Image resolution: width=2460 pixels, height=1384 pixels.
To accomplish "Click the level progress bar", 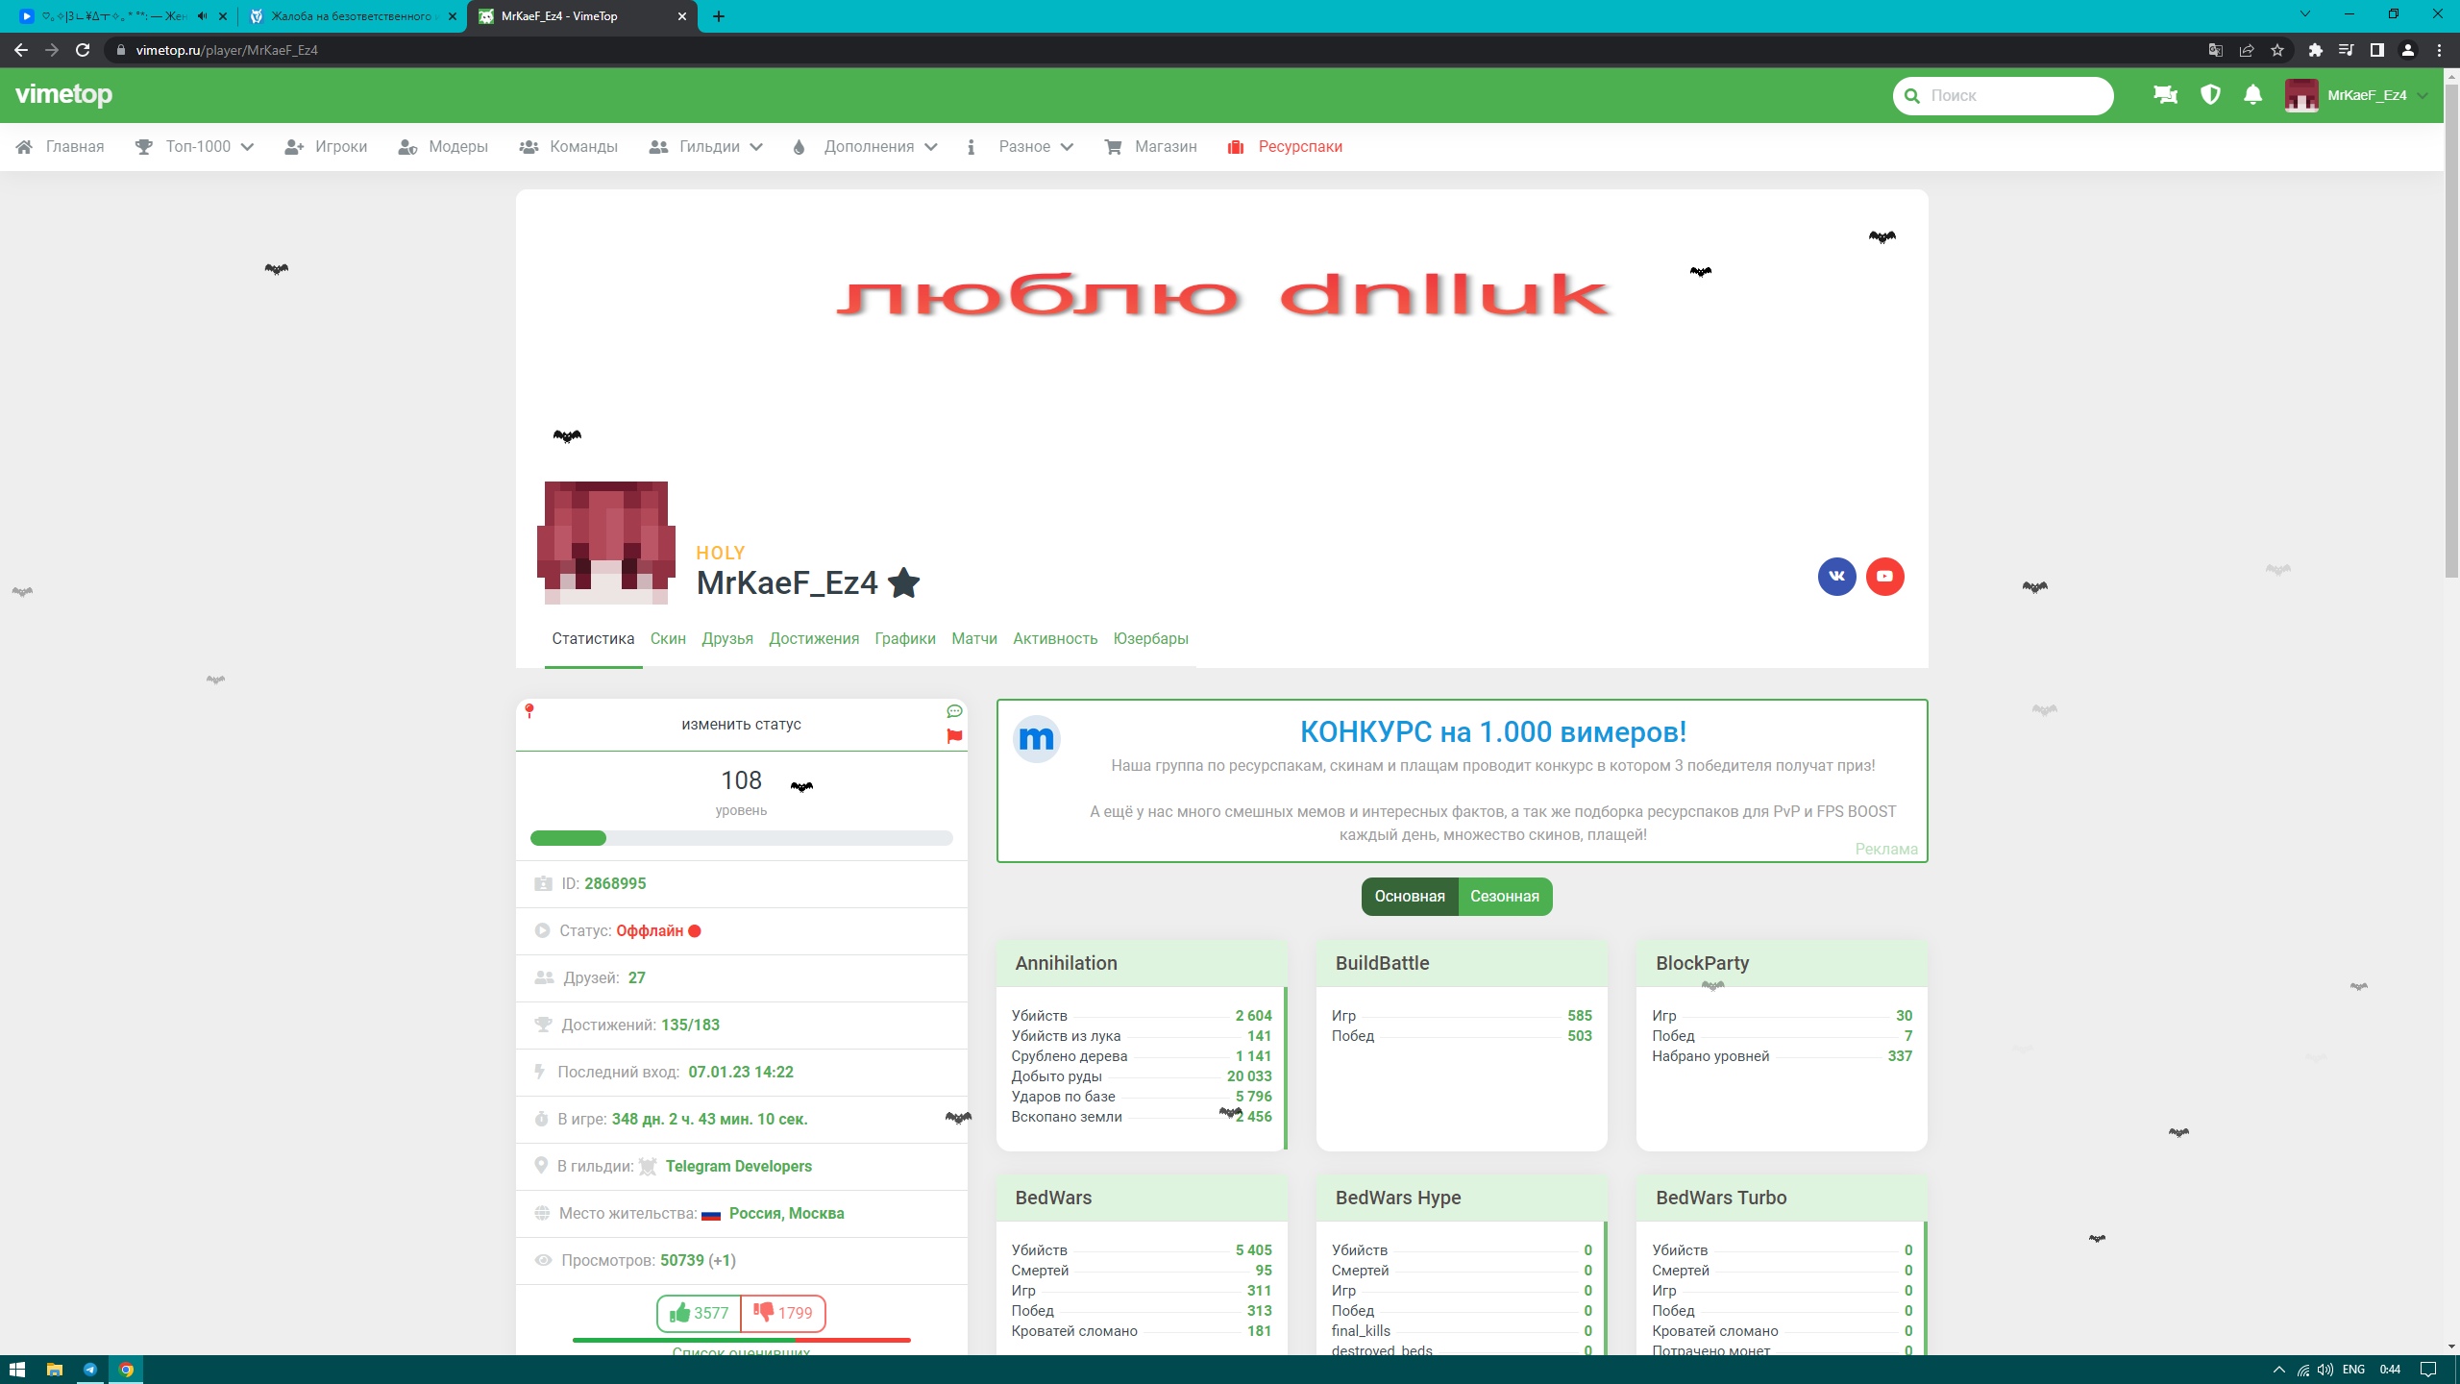I will click(741, 838).
